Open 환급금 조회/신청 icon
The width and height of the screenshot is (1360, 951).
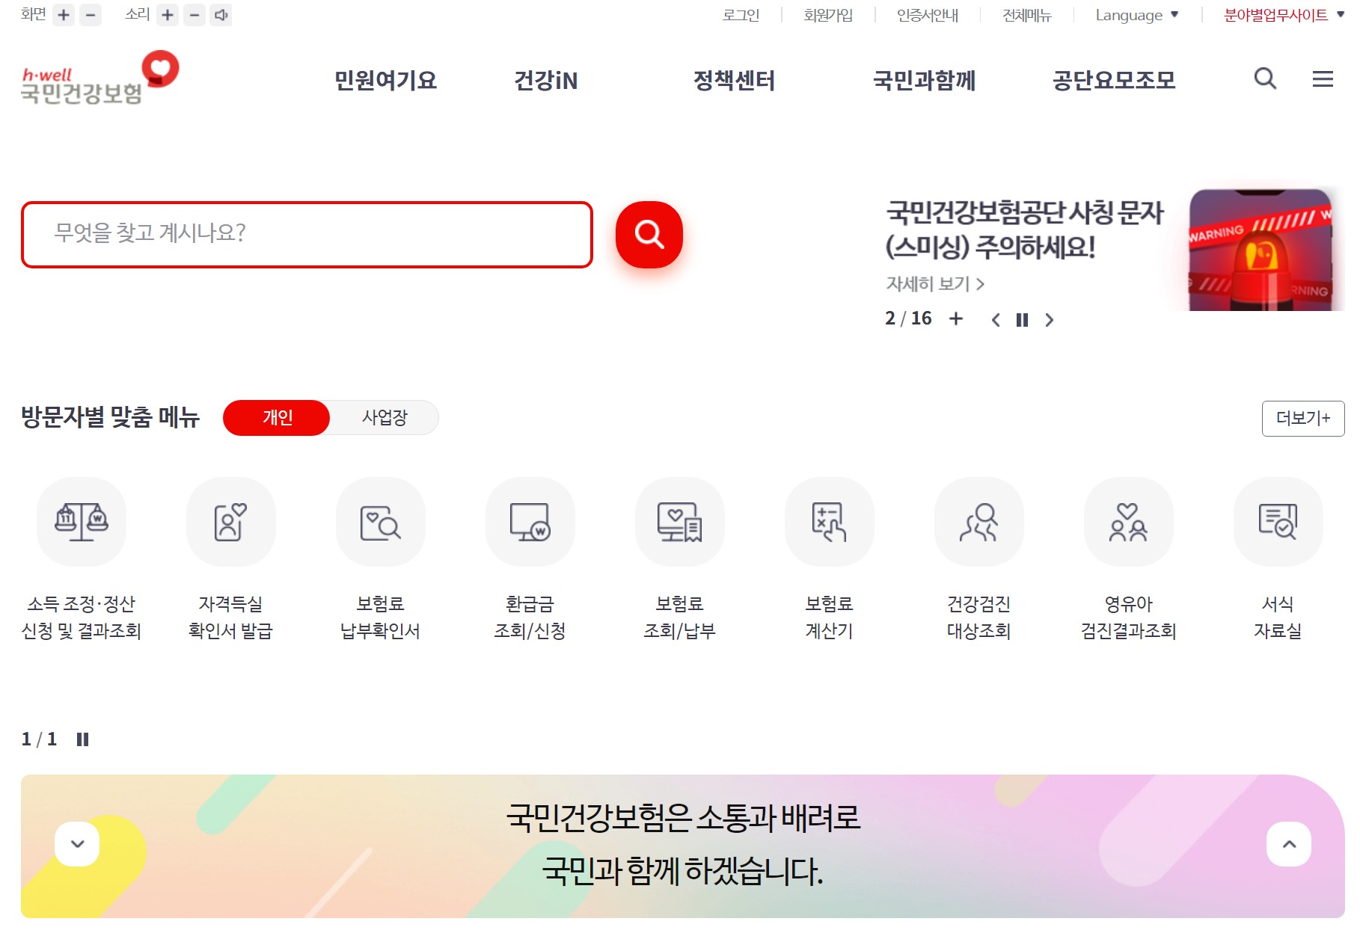(530, 522)
